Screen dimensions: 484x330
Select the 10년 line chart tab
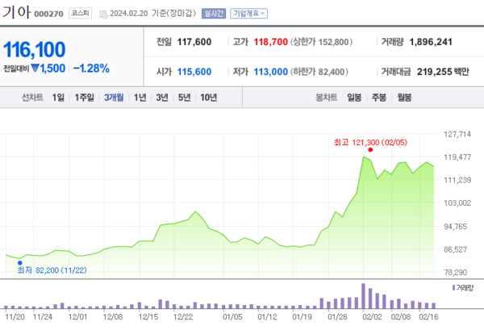click(x=209, y=98)
